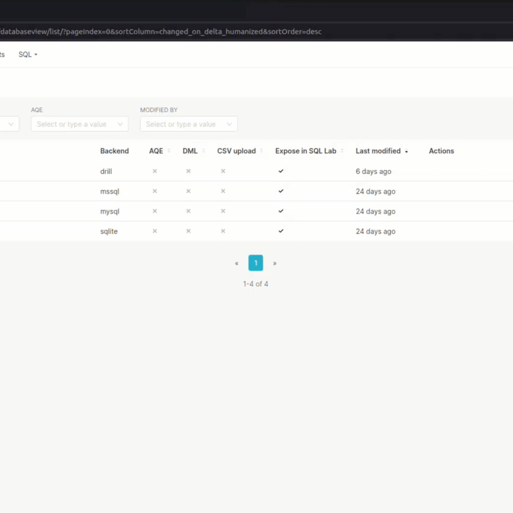Click DML cross icon in mssql row
Screen dimensions: 513x513
(x=188, y=191)
